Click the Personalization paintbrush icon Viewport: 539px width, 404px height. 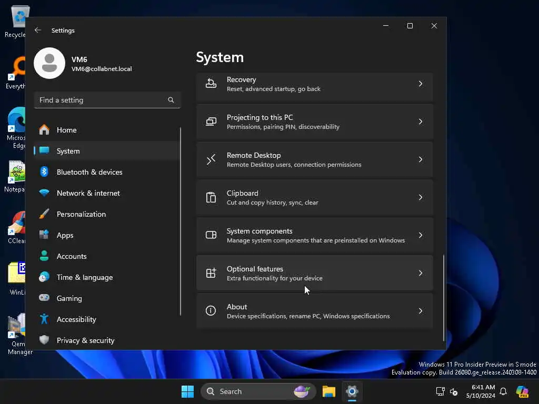[45, 214]
